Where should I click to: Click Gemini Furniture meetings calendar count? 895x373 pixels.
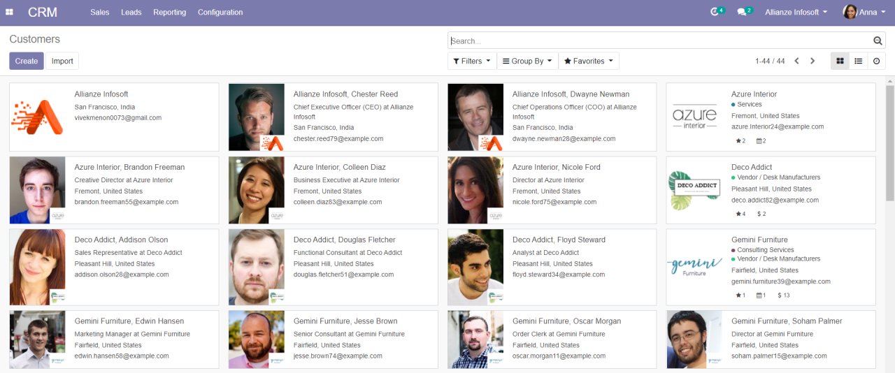point(761,295)
